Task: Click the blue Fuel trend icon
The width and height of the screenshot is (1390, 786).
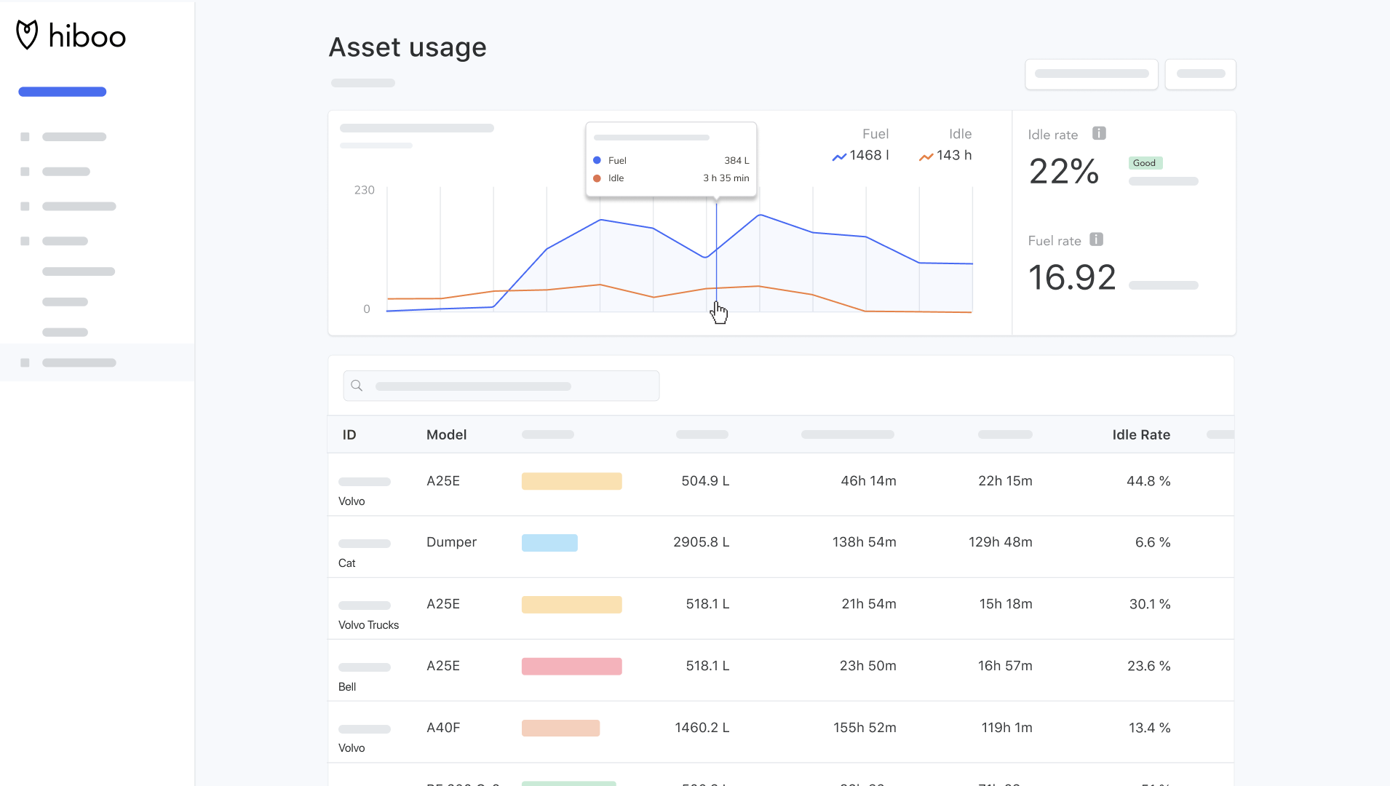Action: 839,156
